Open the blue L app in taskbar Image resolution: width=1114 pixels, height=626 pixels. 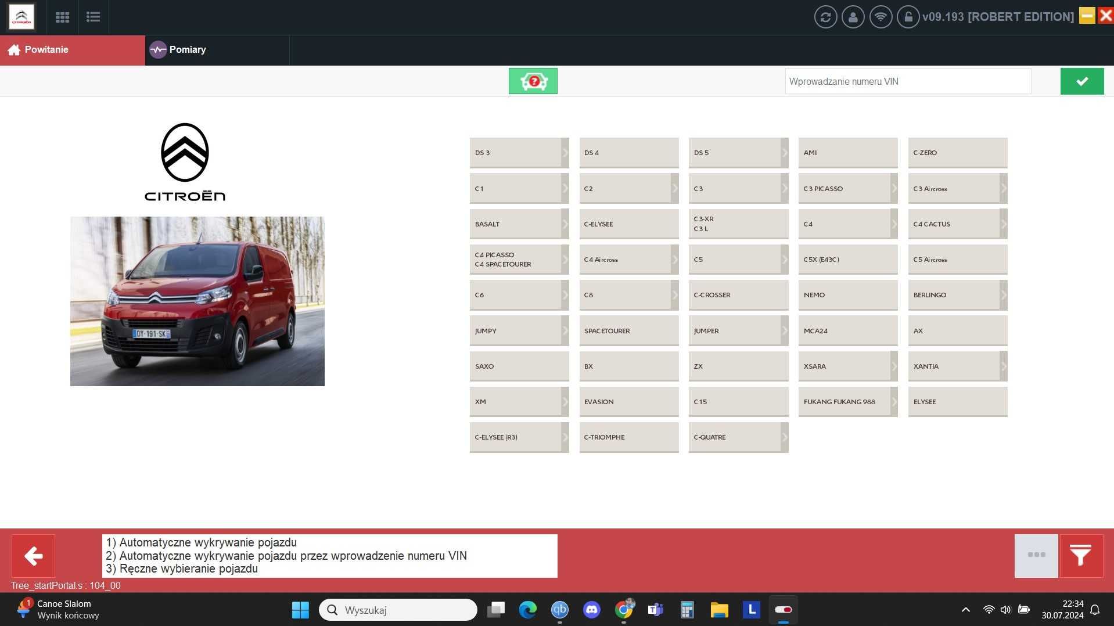tap(752, 610)
